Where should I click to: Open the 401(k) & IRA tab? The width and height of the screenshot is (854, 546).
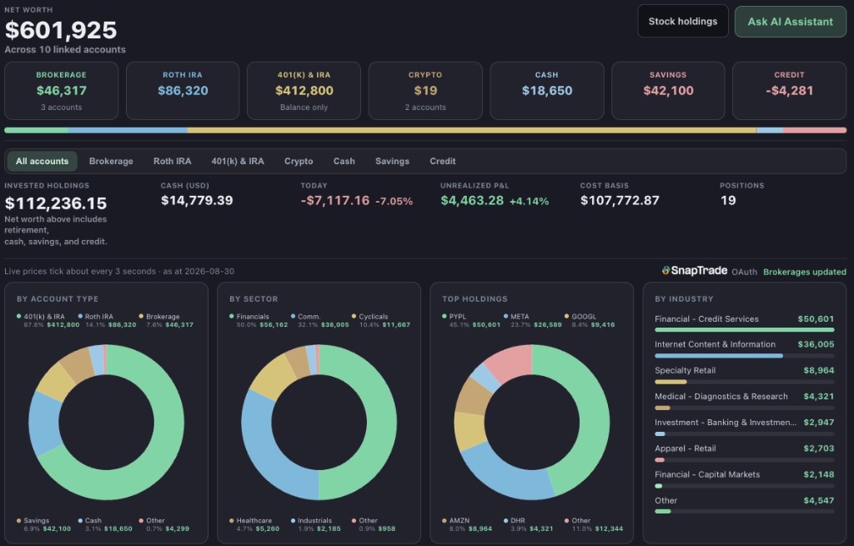238,161
